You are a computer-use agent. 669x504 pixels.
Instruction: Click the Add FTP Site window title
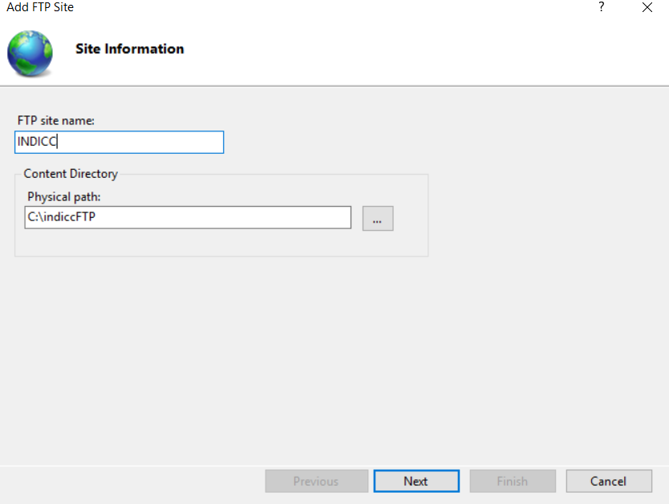click(x=40, y=7)
